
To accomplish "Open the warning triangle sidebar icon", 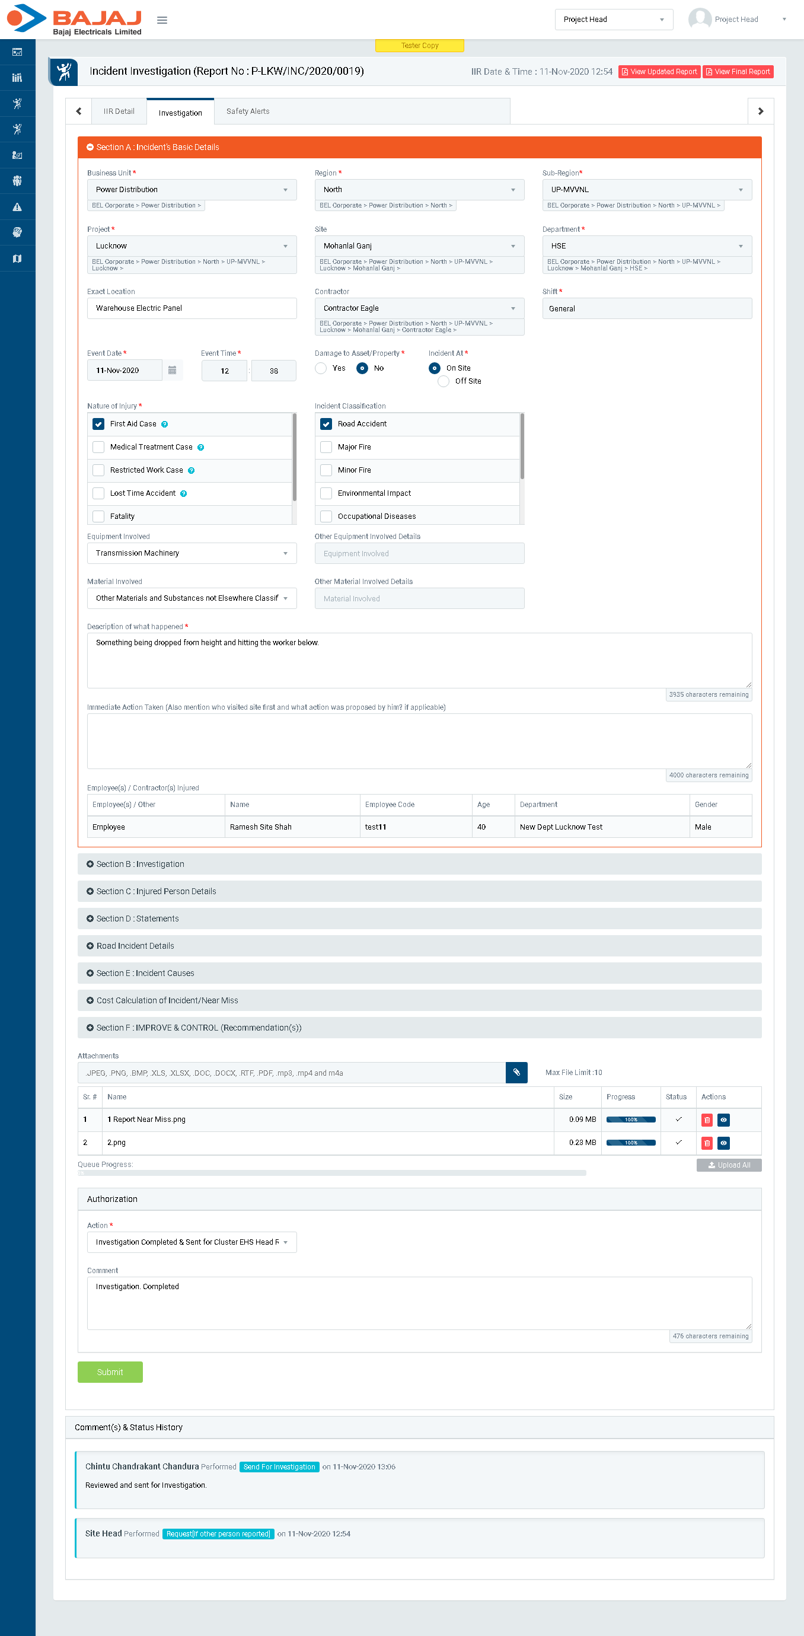I will (x=17, y=207).
